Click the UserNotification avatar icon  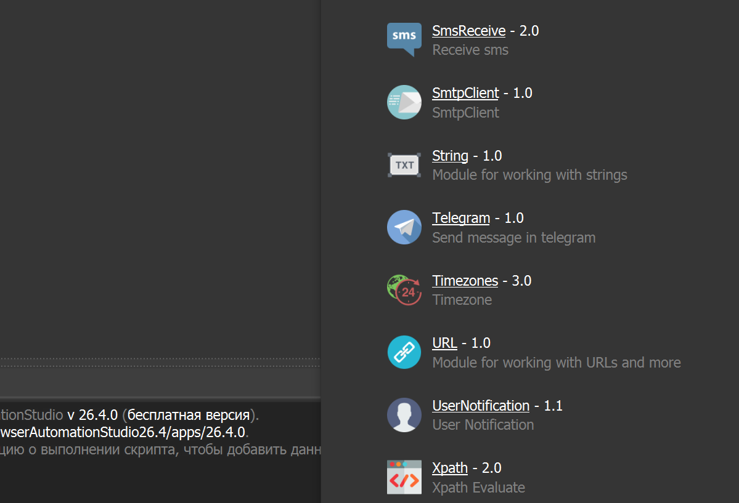coord(404,414)
